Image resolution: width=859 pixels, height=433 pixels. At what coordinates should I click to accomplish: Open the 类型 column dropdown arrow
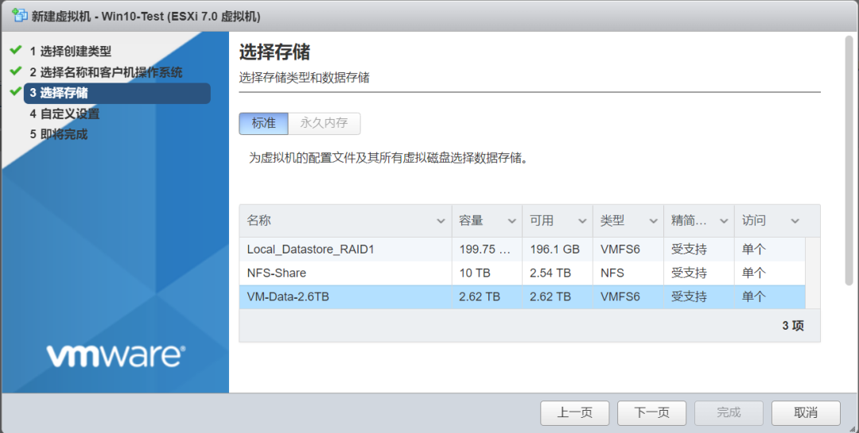tap(653, 221)
